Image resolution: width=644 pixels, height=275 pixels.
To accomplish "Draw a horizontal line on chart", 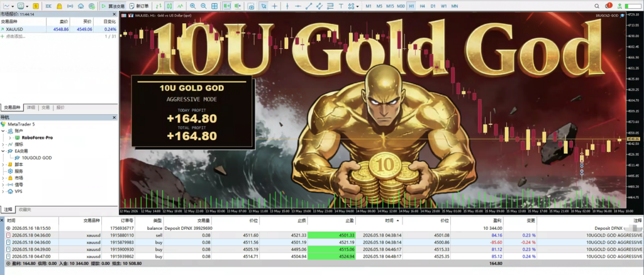I will pos(297,6).
